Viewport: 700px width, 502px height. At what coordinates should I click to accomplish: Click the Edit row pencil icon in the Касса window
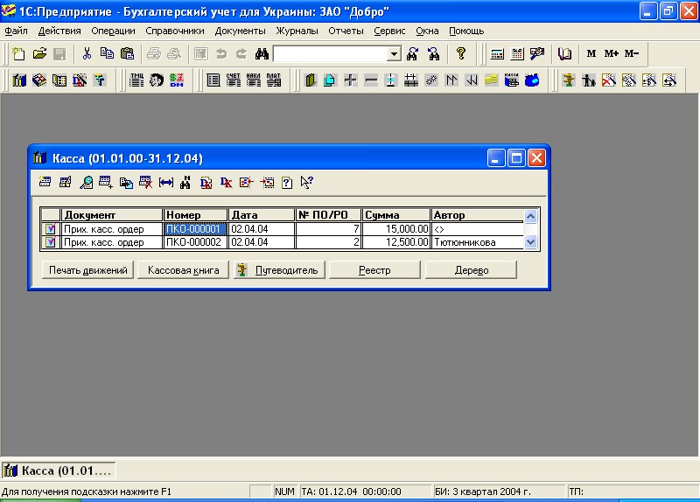click(65, 182)
